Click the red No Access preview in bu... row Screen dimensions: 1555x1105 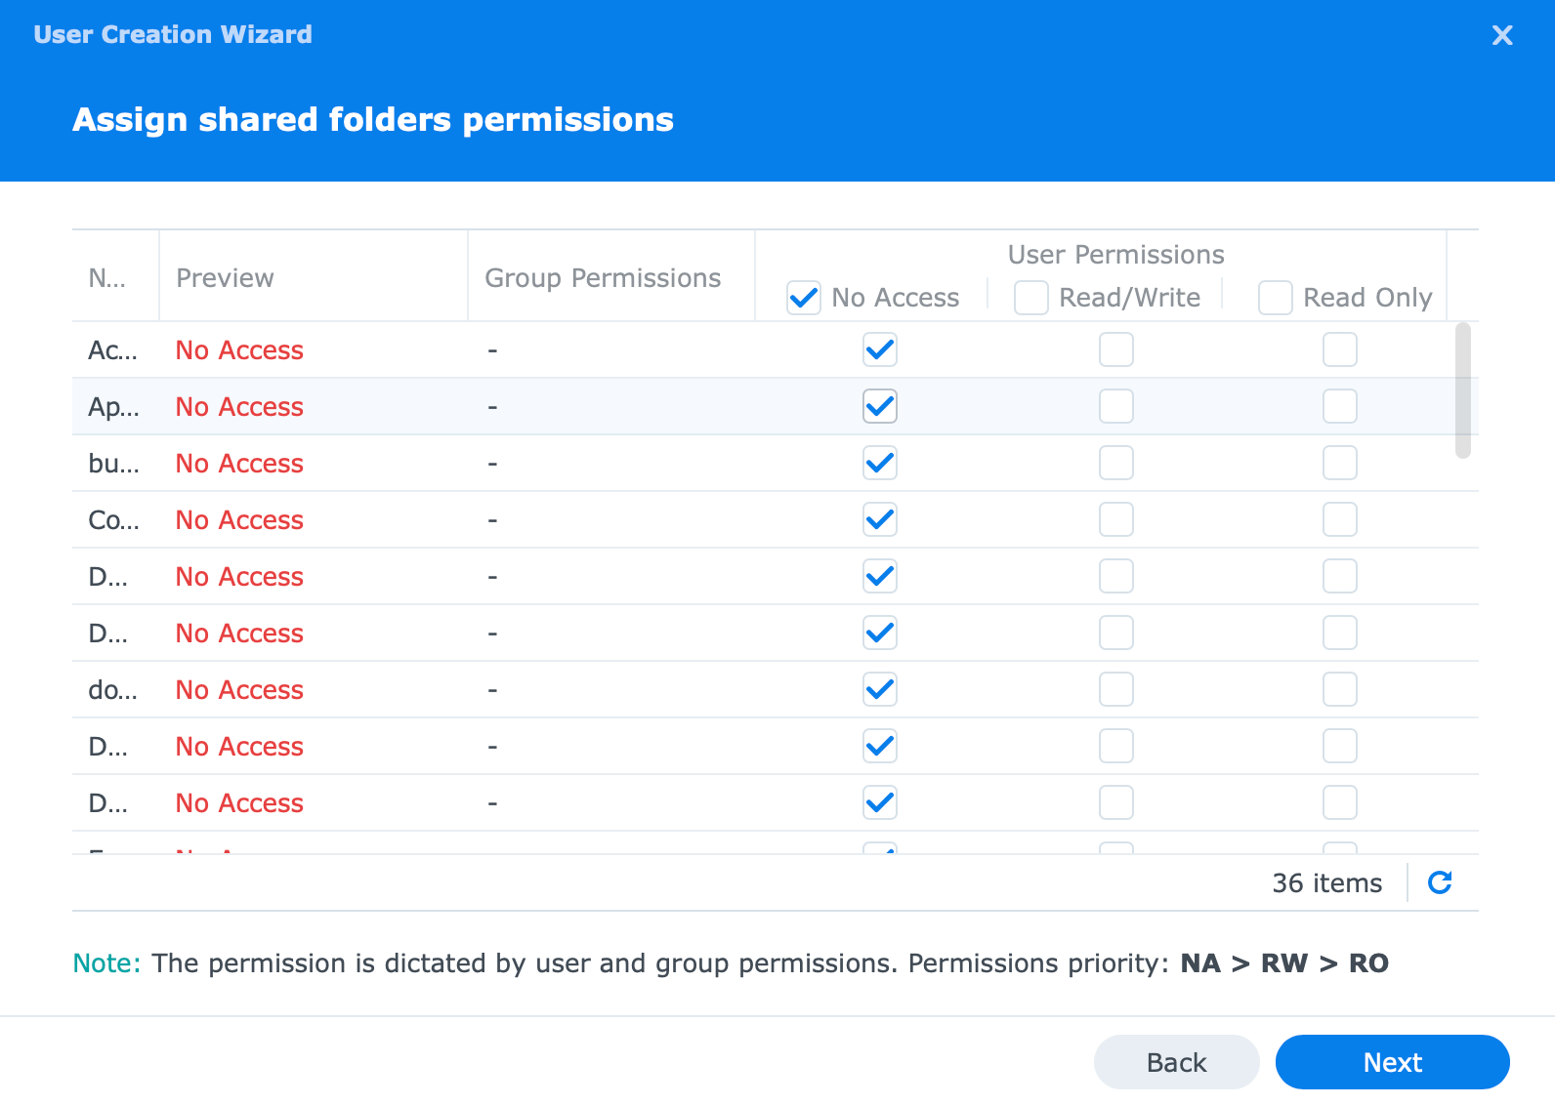[239, 464]
